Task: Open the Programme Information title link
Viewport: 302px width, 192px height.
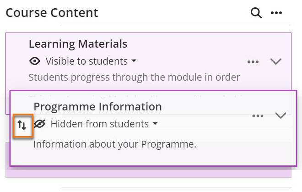Action: click(x=97, y=107)
